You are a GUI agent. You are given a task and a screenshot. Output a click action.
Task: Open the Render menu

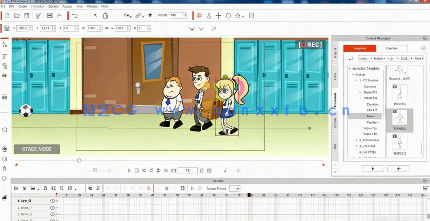(67, 6)
